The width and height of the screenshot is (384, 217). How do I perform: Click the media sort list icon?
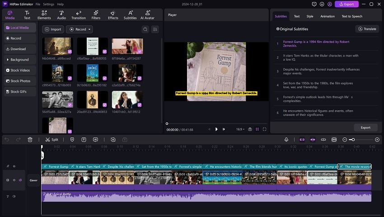click(x=155, y=29)
